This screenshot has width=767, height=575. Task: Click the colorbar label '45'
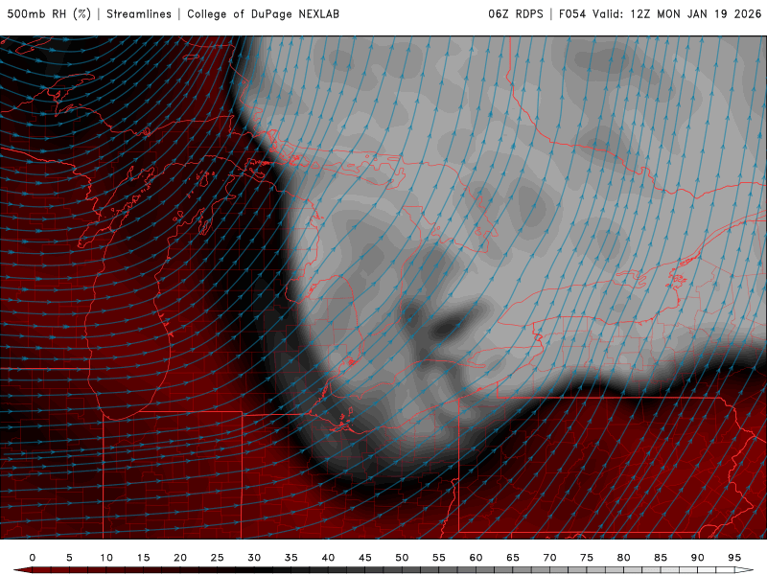365,558
